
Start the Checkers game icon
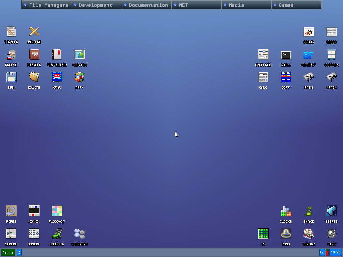[x=79, y=234]
